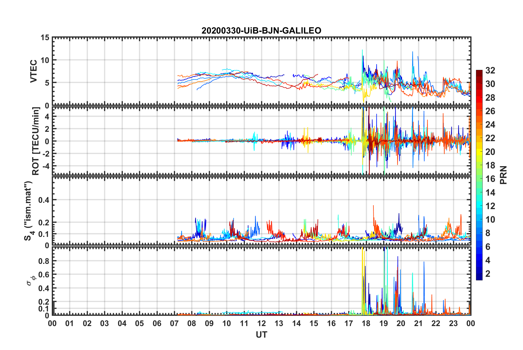The height and width of the screenshot is (350, 523).
Task: Select the PRN colorbar tick label "20"
Action: pos(490,152)
